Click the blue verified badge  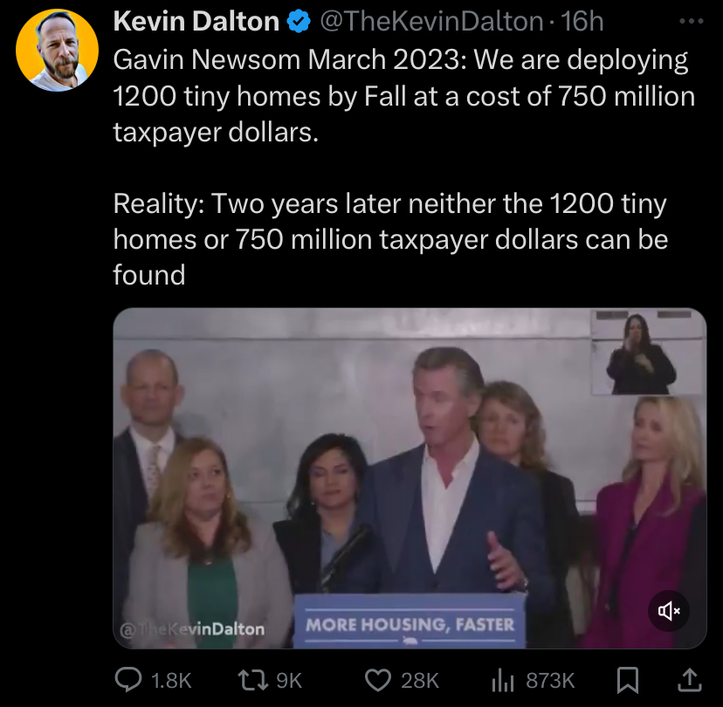pos(299,21)
